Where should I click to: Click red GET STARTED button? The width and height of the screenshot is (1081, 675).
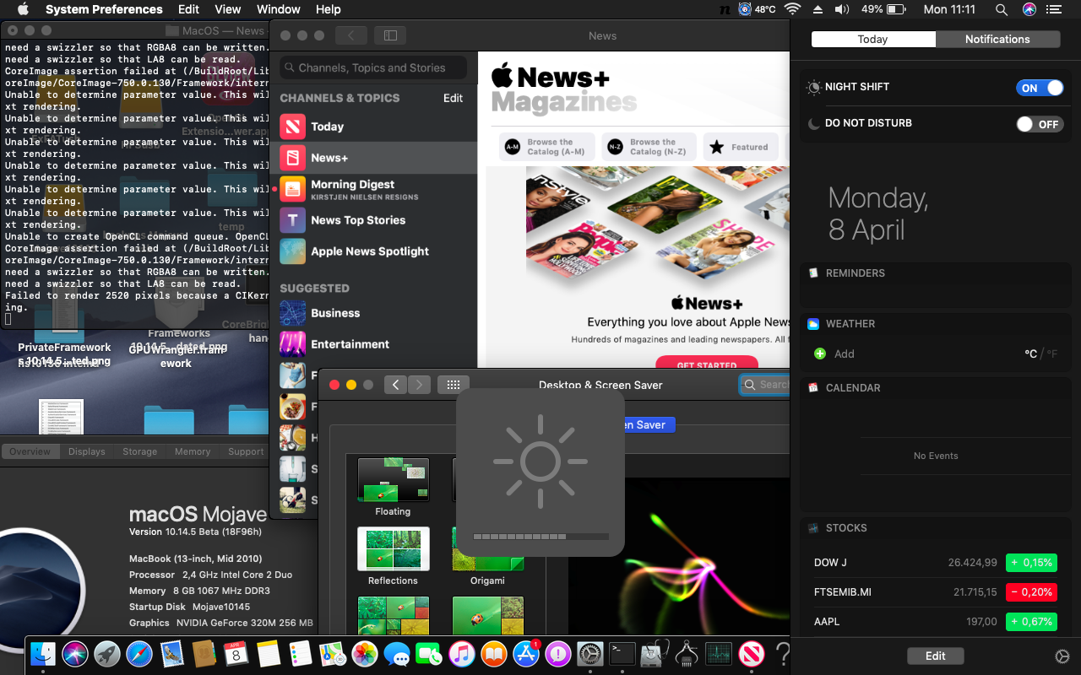point(707,364)
